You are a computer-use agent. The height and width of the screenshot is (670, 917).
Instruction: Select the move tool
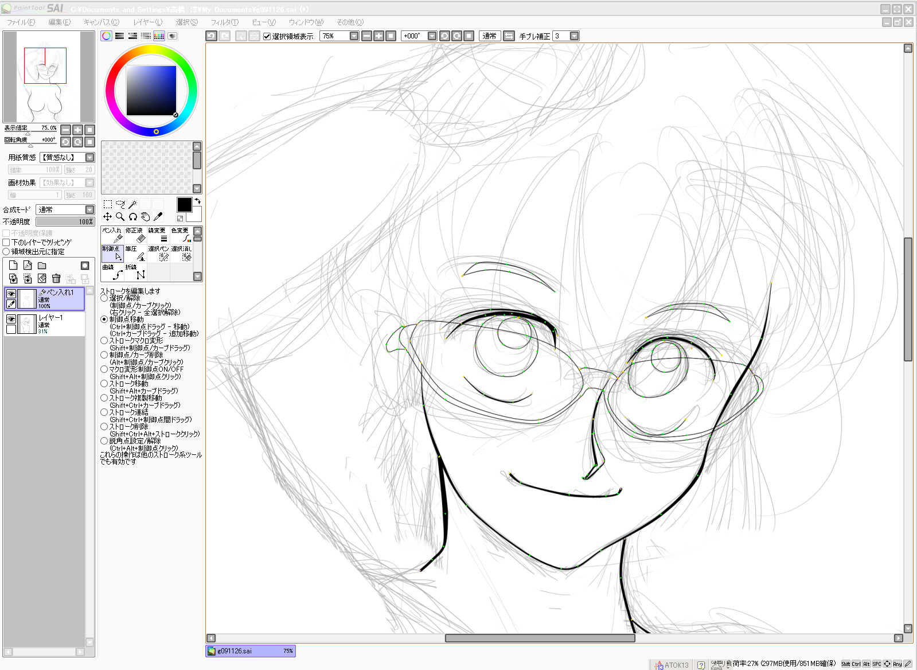click(107, 217)
